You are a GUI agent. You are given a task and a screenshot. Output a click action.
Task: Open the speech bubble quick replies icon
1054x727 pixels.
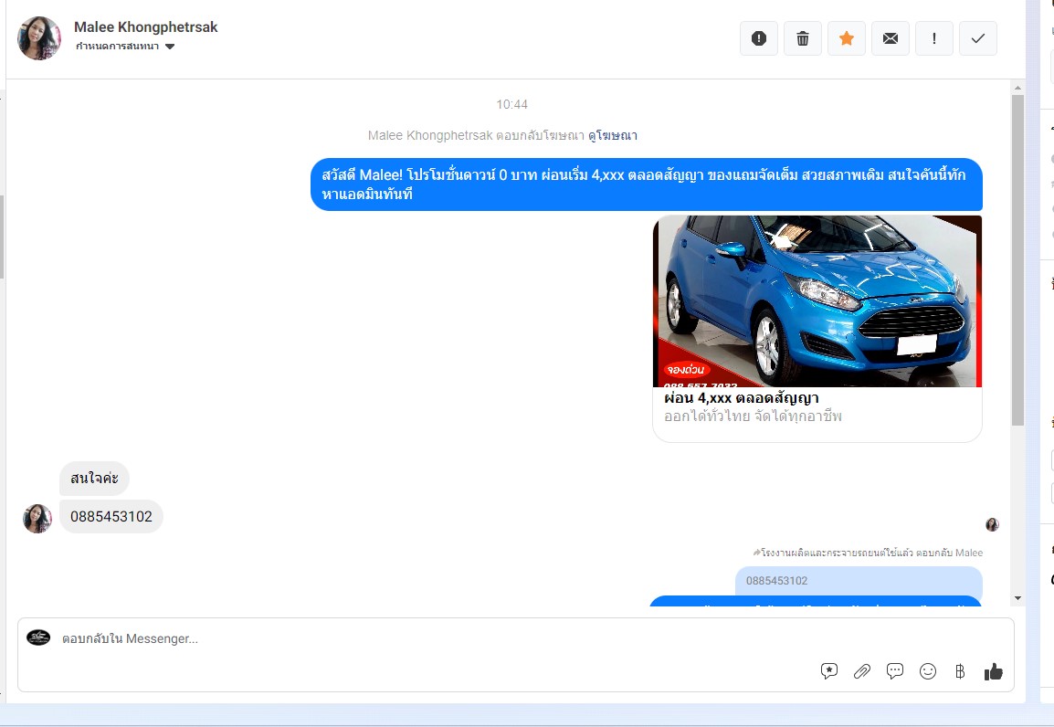coord(895,671)
